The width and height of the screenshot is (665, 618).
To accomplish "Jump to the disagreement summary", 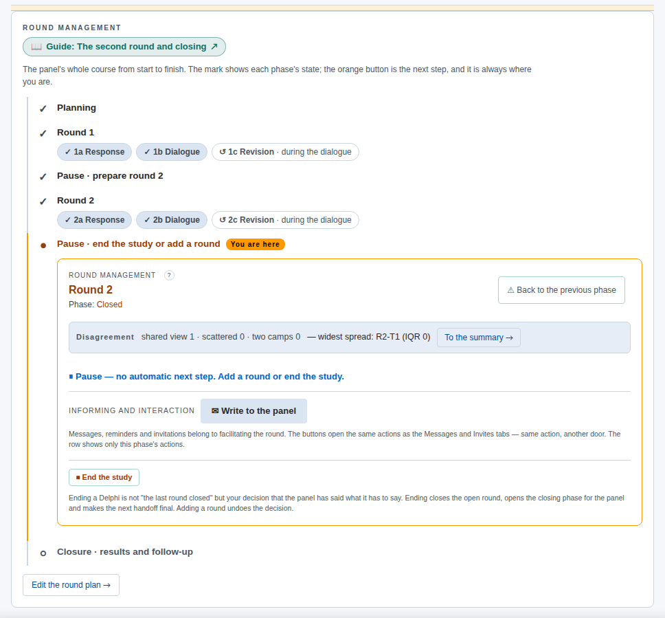I will 479,338.
